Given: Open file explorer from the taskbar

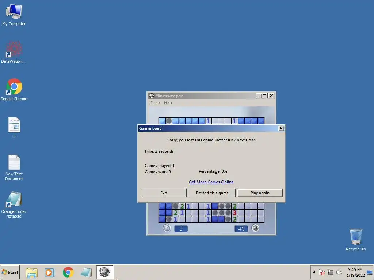Looking at the screenshot, I should [x=32, y=272].
